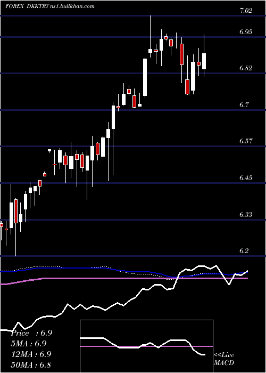This screenshot has height=373, width=266.
Task: Click the 6.95 price axis label
Action: 246,31
